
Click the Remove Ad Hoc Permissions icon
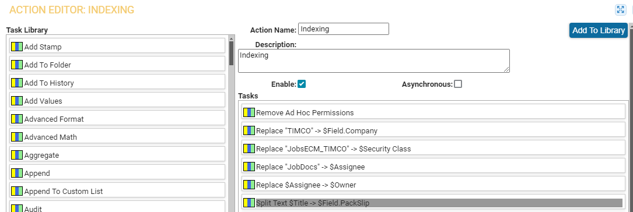coord(249,112)
